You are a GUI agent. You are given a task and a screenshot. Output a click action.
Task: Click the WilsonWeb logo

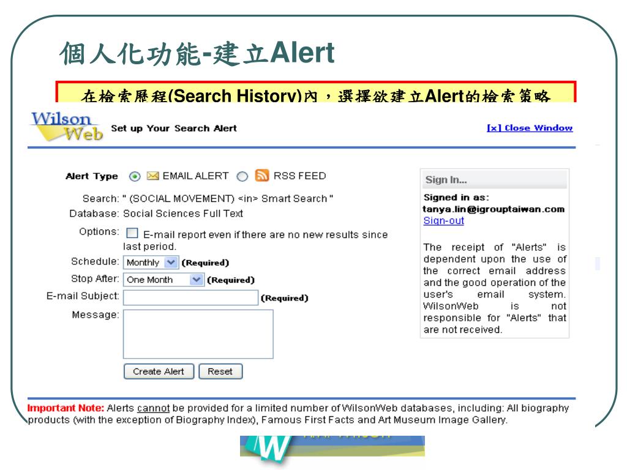click(x=67, y=127)
